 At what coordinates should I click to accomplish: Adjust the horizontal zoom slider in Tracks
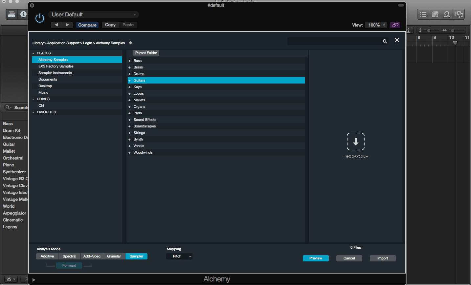coord(453,30)
